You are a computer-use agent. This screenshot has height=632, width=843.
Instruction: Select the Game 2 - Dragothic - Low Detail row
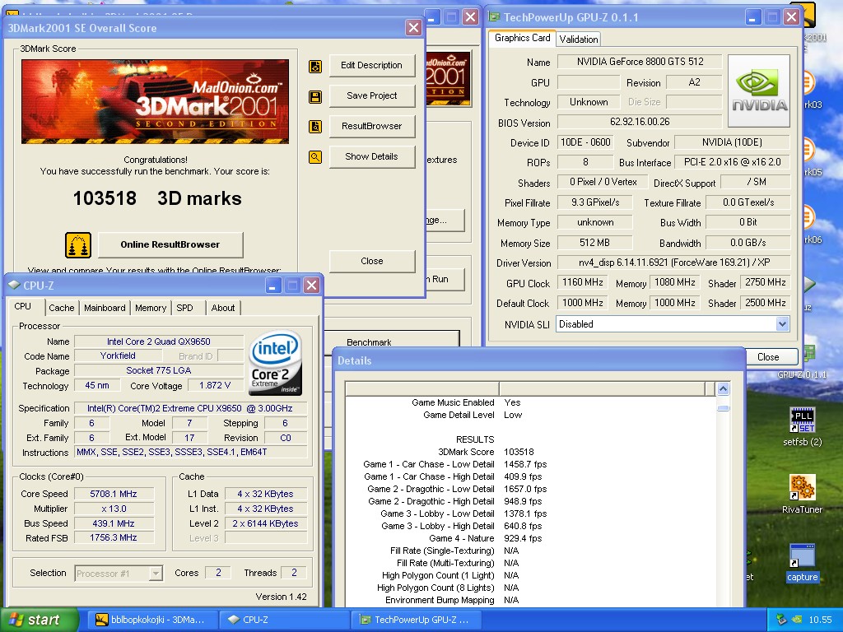point(531,489)
